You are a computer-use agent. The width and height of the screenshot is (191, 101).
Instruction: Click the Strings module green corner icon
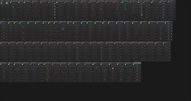tap(93, 64)
